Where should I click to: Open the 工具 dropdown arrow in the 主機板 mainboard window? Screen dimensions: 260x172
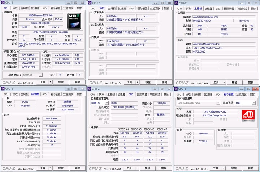pyautogui.click(x=224, y=82)
